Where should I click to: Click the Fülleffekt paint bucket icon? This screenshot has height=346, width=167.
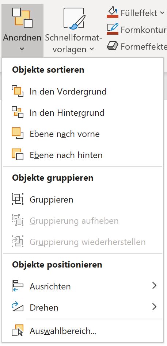pos(113,12)
